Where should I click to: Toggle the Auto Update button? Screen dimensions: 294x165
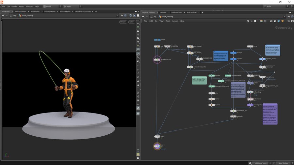[283, 163]
